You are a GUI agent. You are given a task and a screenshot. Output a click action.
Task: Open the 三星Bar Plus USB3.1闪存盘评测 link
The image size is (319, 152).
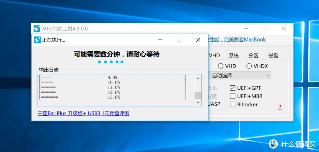[x=83, y=113]
